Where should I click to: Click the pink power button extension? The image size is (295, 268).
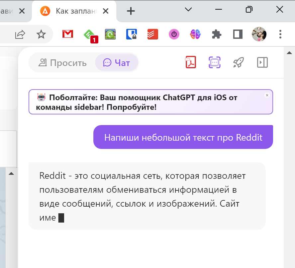pyautogui.click(x=174, y=34)
